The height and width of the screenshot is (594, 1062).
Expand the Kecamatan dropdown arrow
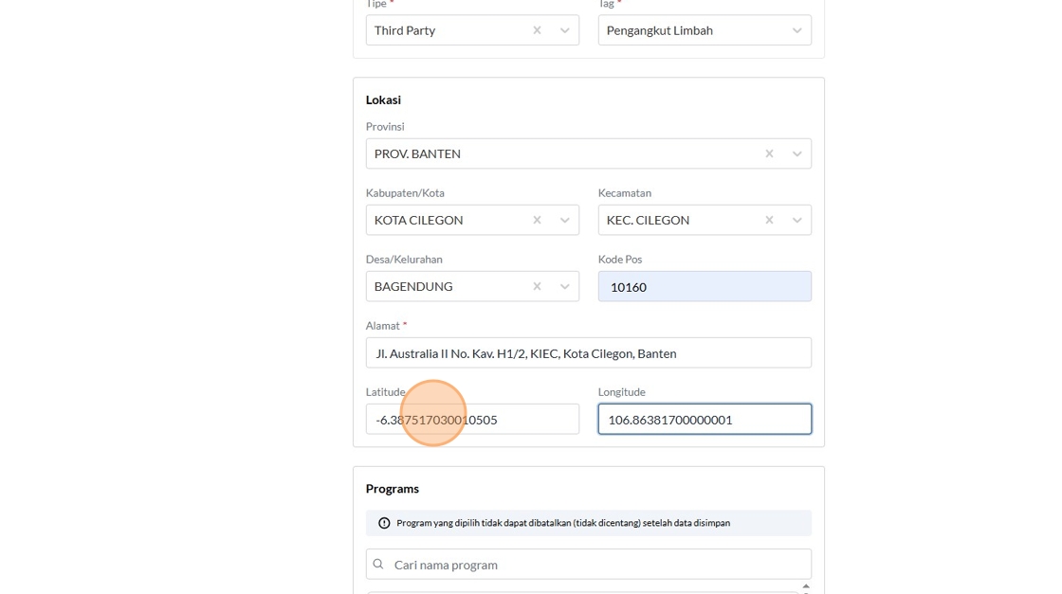click(797, 220)
